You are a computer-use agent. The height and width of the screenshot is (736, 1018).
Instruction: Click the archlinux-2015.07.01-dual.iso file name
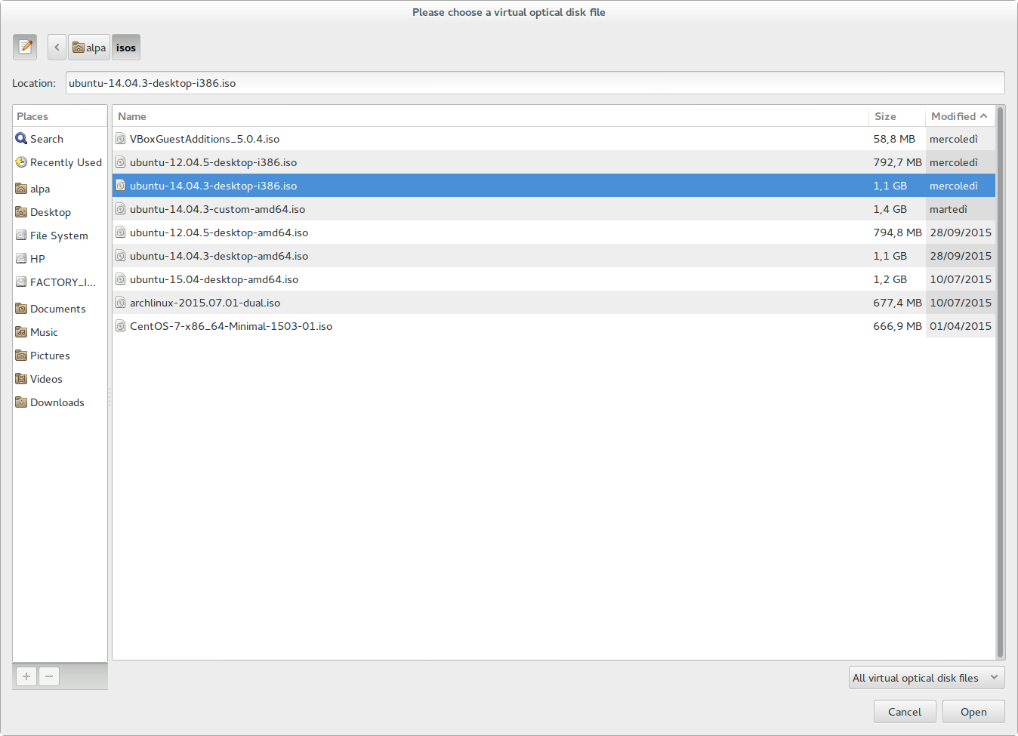205,303
